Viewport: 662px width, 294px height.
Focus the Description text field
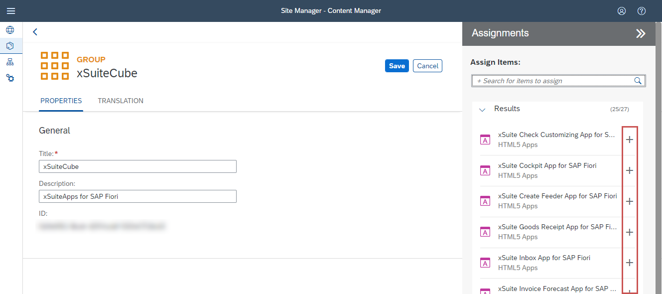click(137, 196)
